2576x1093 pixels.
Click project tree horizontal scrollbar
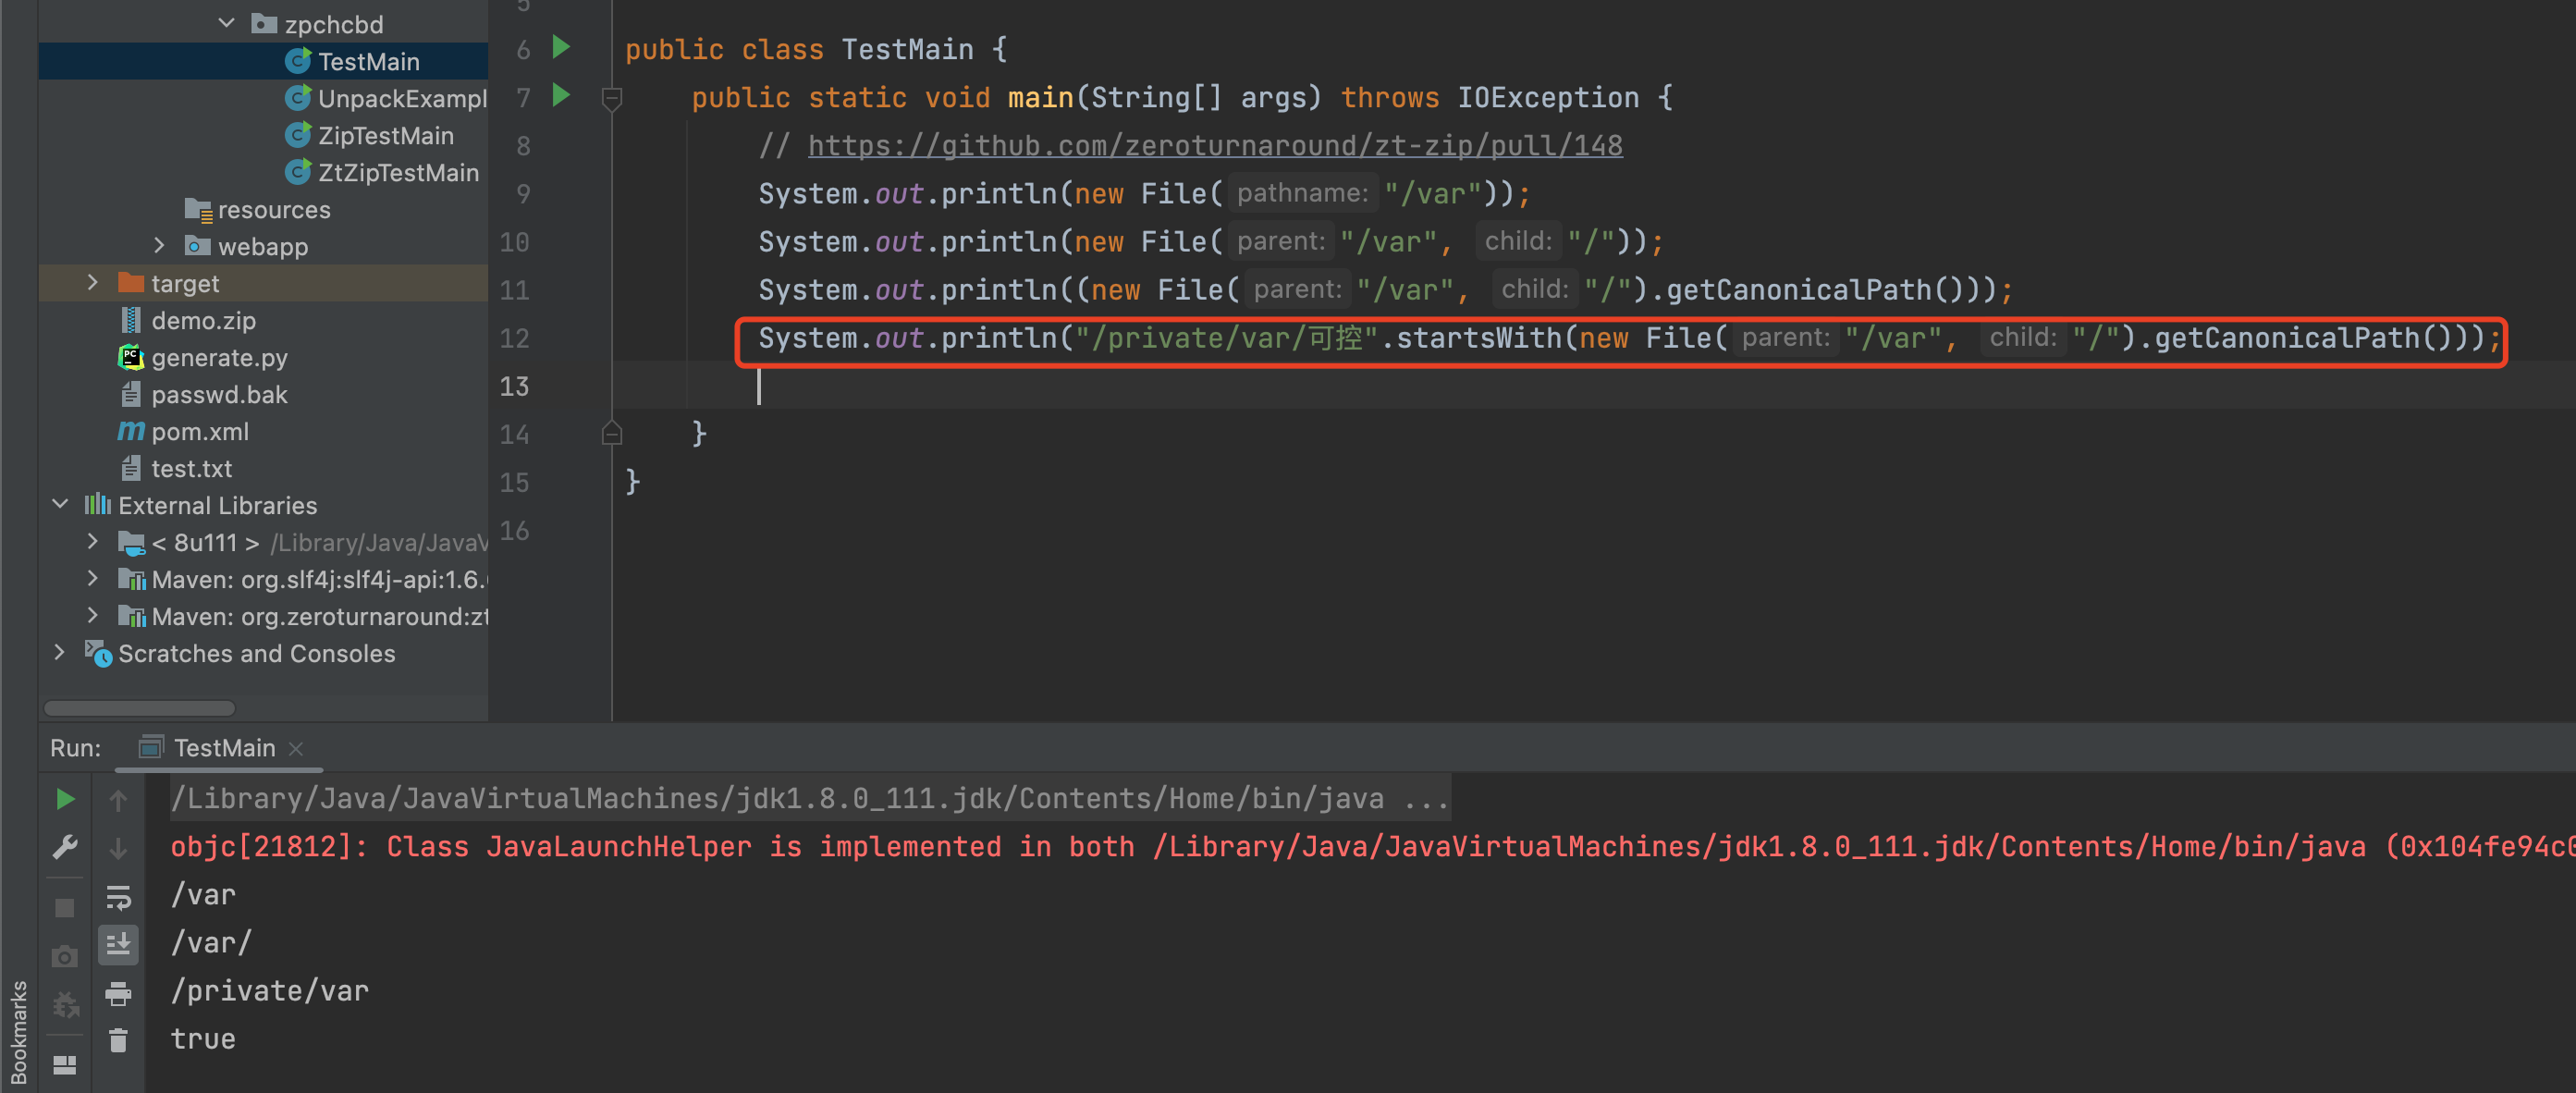click(140, 708)
